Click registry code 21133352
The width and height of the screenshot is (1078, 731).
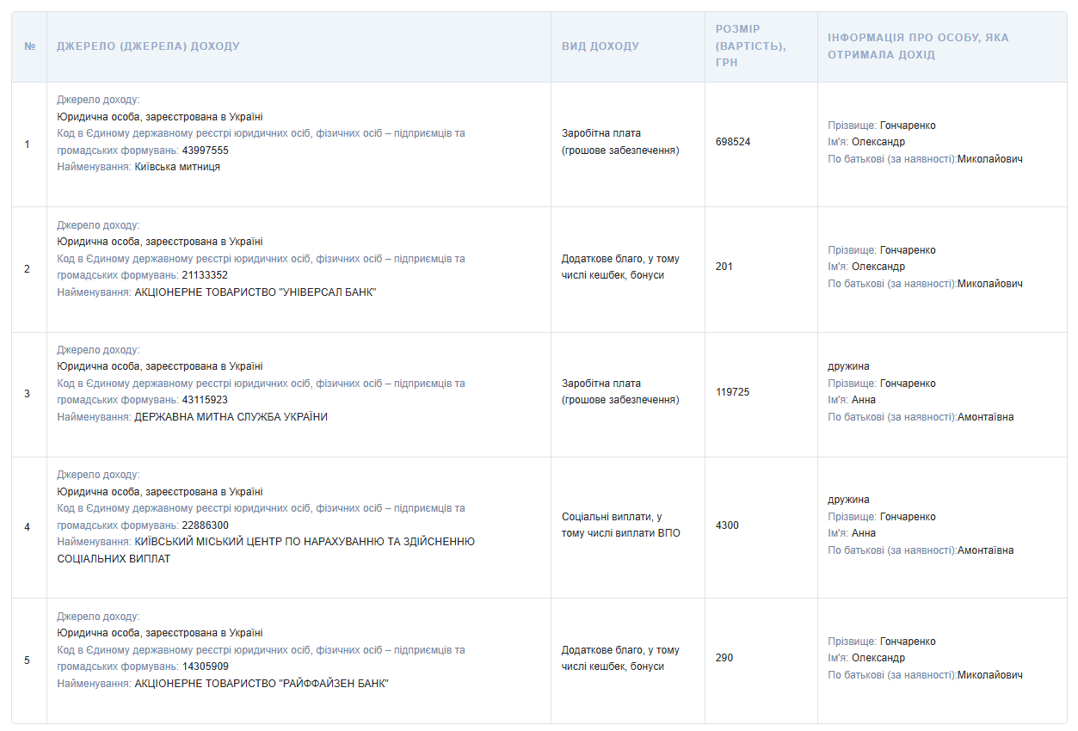(205, 275)
